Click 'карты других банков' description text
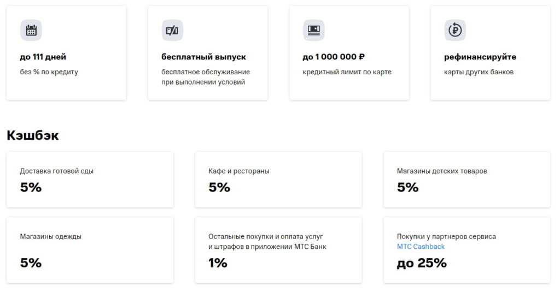Viewport: 560px width, 293px height. point(479,72)
